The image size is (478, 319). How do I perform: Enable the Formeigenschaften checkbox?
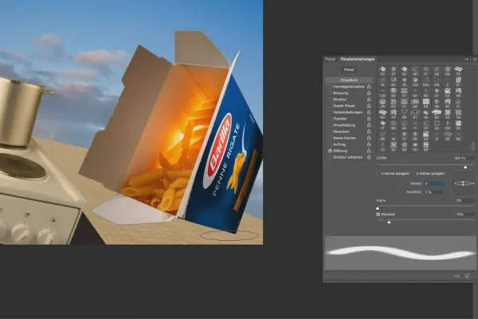(330, 87)
